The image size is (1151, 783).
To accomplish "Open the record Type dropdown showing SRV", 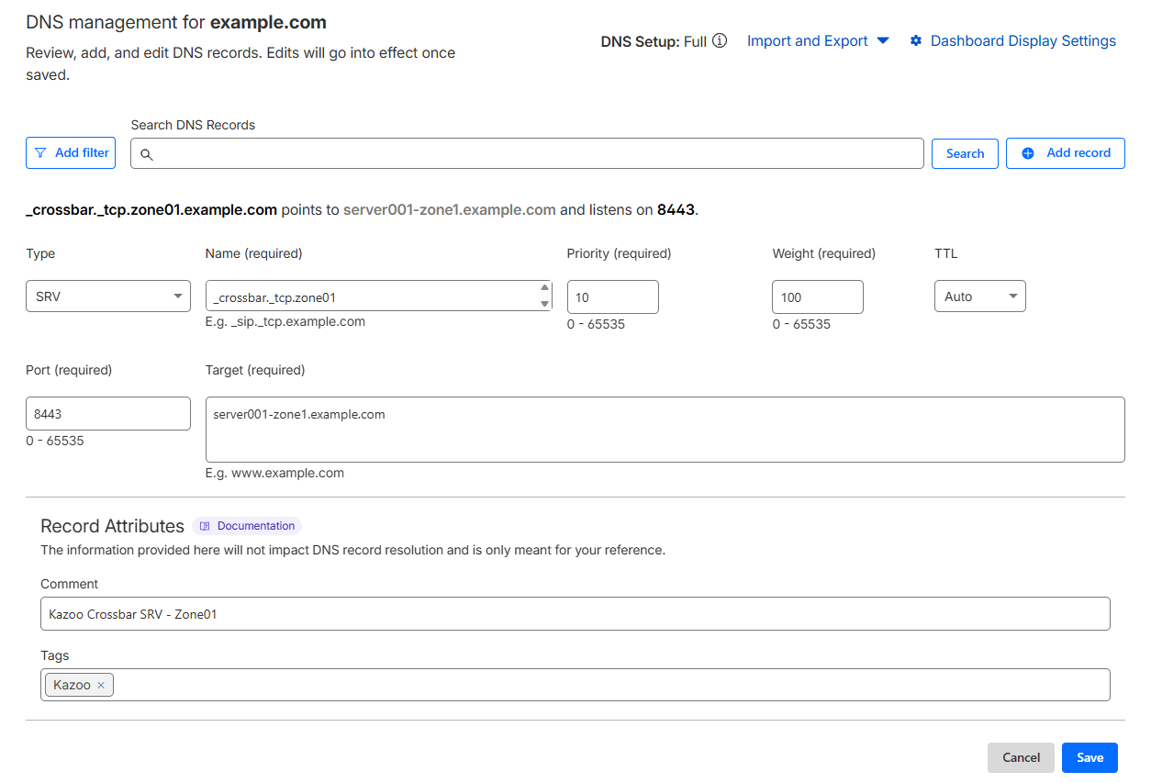I will point(107,296).
